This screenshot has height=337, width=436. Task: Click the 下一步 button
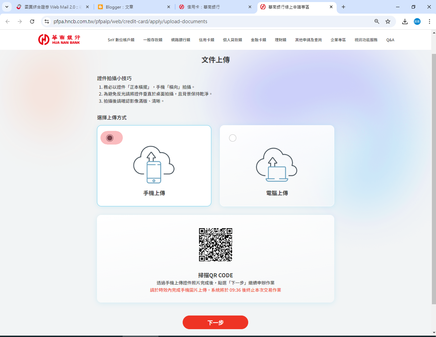(215, 322)
